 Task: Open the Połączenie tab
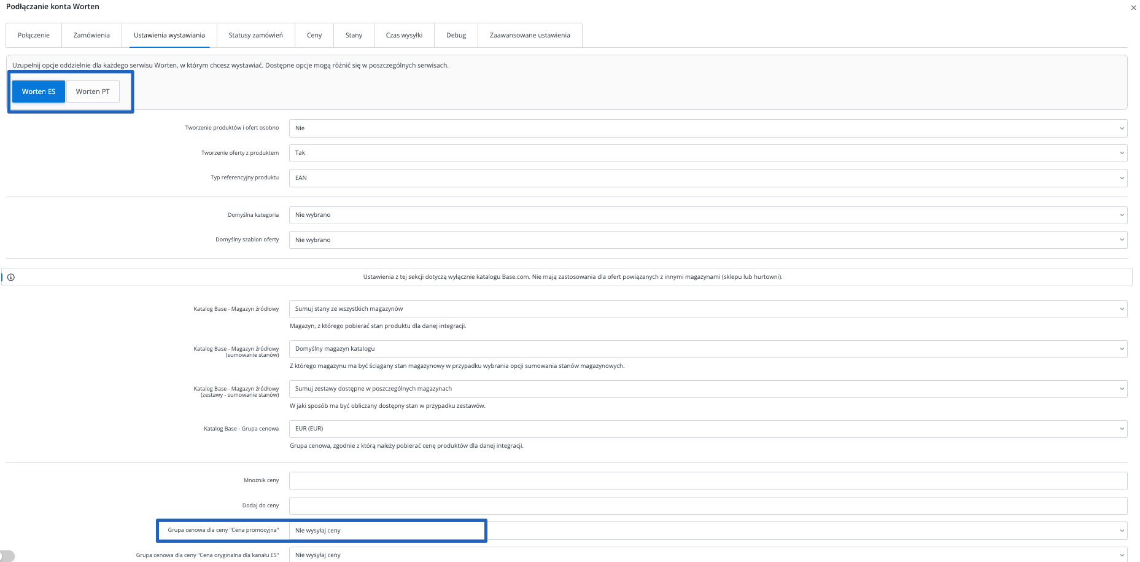[34, 36]
